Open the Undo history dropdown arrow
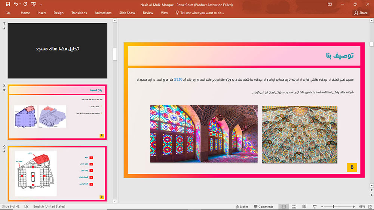 pos(20,4)
